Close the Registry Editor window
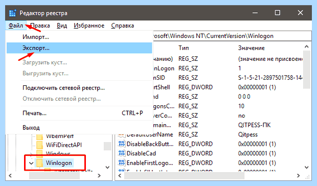The image size is (317, 186). (300, 13)
